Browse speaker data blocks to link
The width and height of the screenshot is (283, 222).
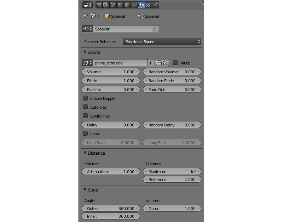pos(87,29)
